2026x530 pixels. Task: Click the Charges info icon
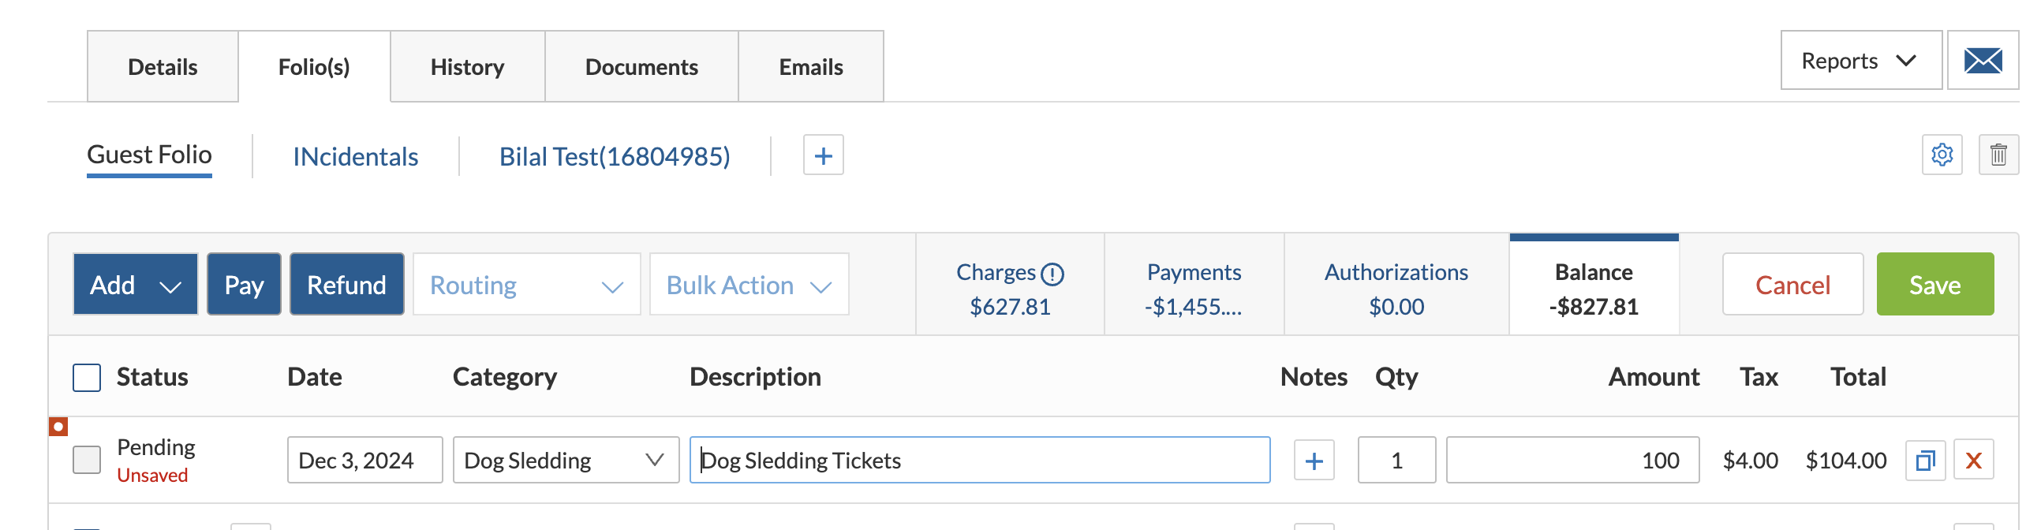point(1052,274)
